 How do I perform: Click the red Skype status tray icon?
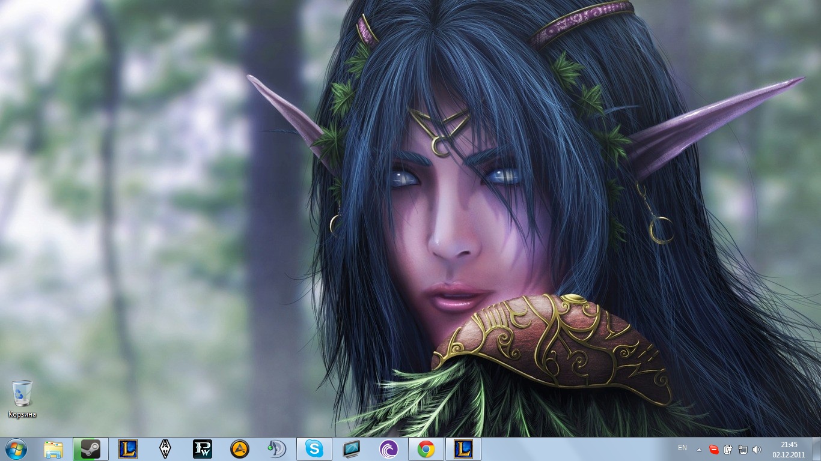point(713,449)
